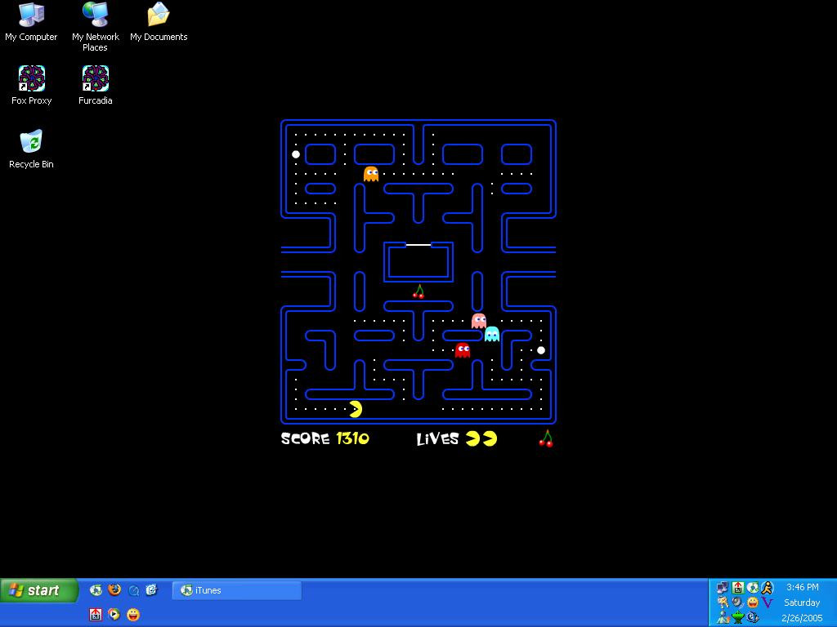Click the cyan ghost in the maze
837x627 pixels.
coord(492,334)
